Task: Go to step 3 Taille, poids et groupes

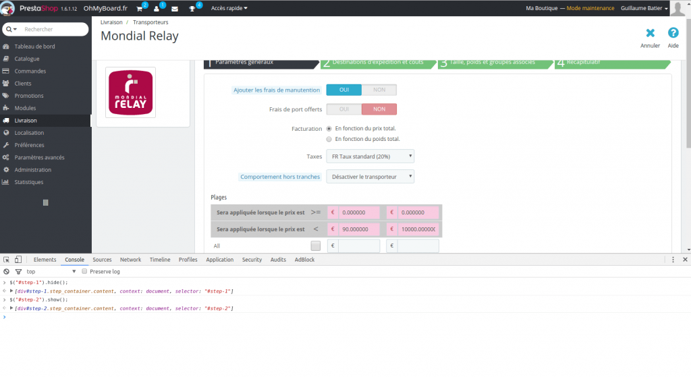Action: (496, 64)
